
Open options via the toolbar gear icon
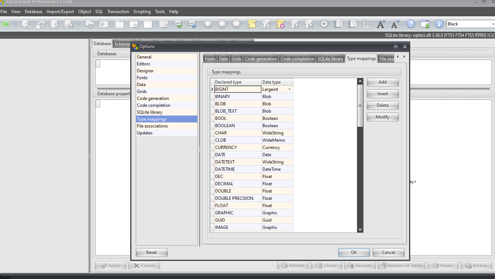324,24
